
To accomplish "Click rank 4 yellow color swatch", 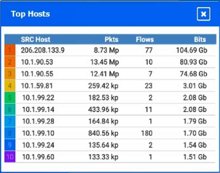I will 10,86.
